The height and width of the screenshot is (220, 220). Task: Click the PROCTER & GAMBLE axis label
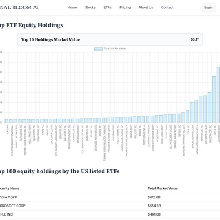point(109,138)
